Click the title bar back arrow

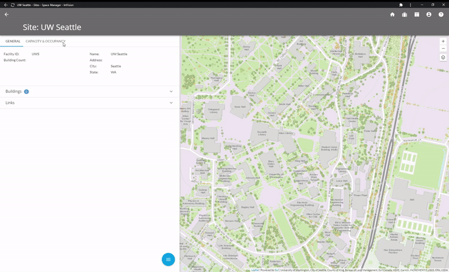6,5
